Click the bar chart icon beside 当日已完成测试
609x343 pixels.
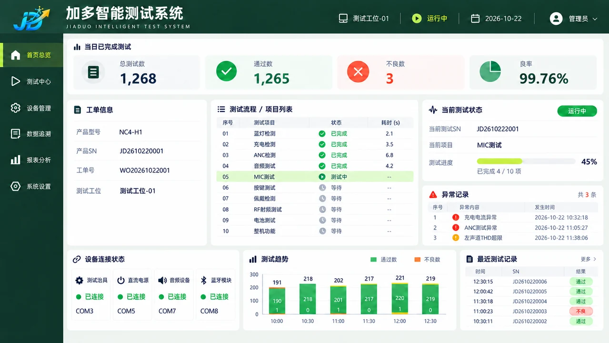77,47
